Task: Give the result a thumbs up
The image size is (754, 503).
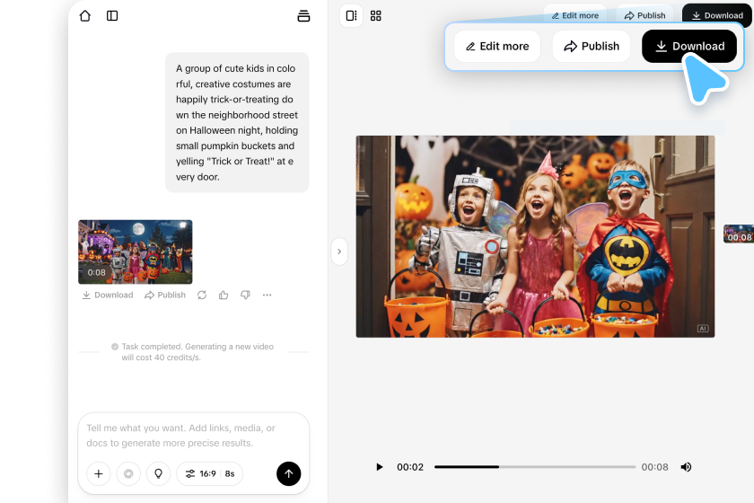Action: point(224,295)
